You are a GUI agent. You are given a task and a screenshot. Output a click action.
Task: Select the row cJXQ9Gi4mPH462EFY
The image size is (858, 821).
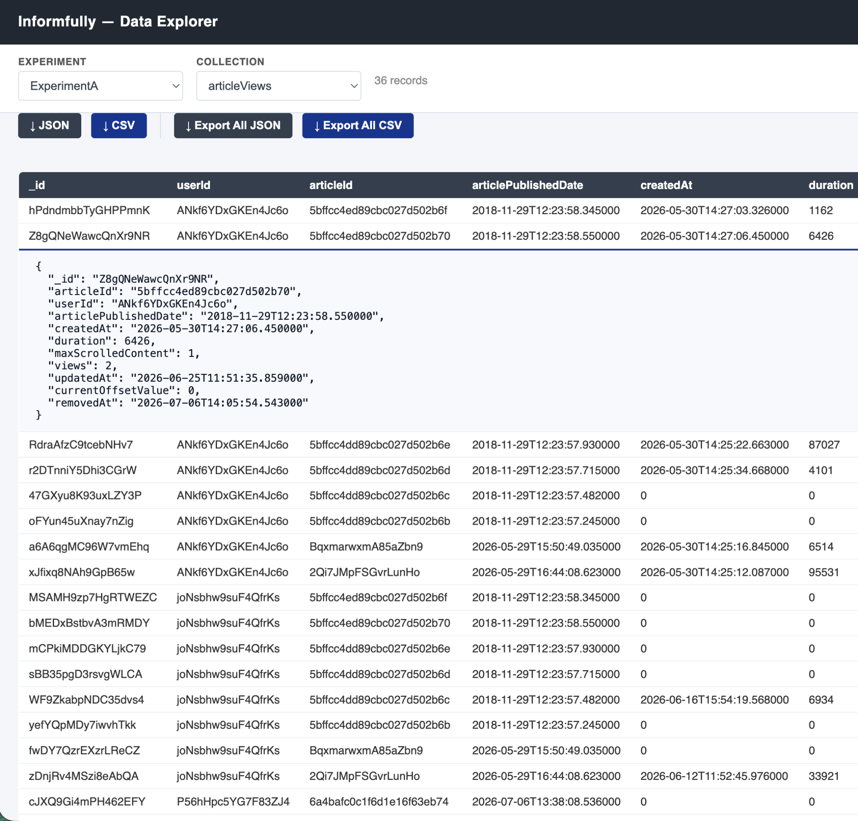pos(438,801)
